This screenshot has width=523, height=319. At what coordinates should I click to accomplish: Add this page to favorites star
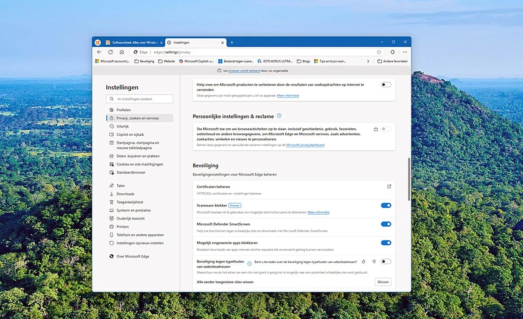point(379,52)
